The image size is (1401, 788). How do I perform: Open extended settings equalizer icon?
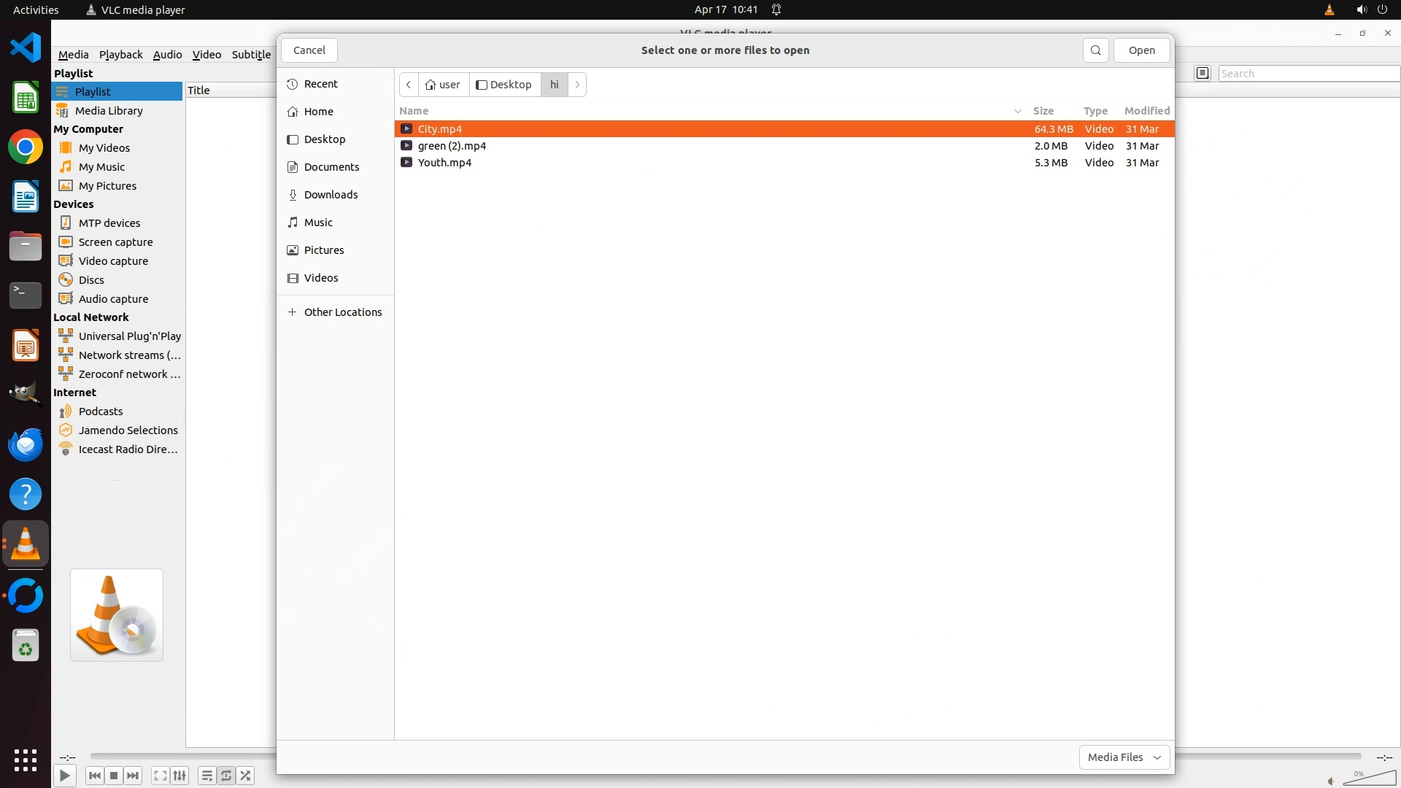(180, 776)
